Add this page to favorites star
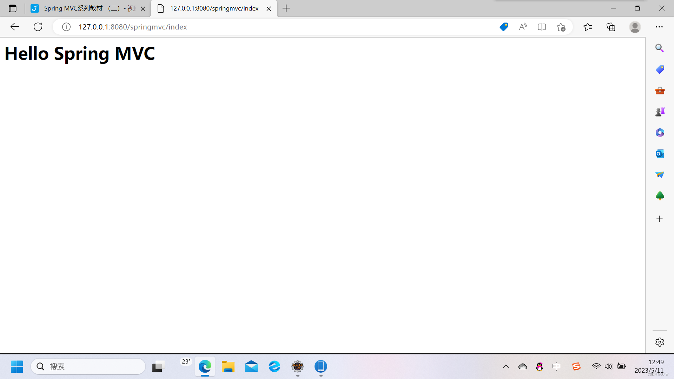This screenshot has width=674, height=379. coord(561,27)
